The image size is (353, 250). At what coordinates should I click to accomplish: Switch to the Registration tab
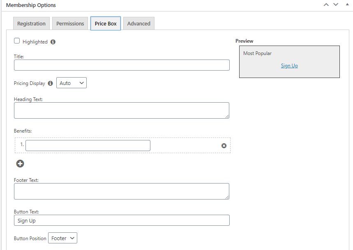pos(31,23)
